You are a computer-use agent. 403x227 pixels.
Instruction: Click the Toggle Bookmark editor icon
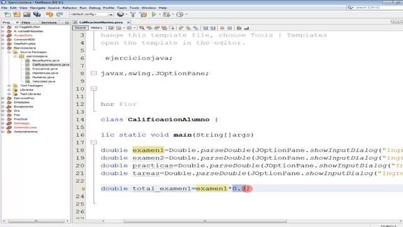pyautogui.click(x=196, y=28)
